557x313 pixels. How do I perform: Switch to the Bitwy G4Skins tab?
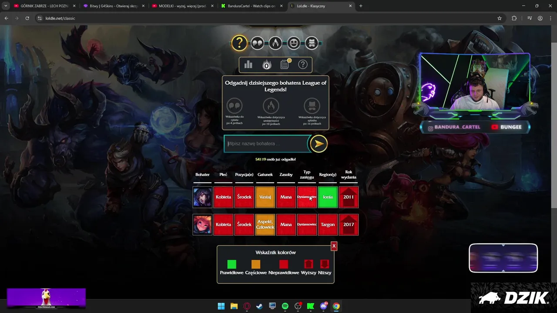(113, 6)
